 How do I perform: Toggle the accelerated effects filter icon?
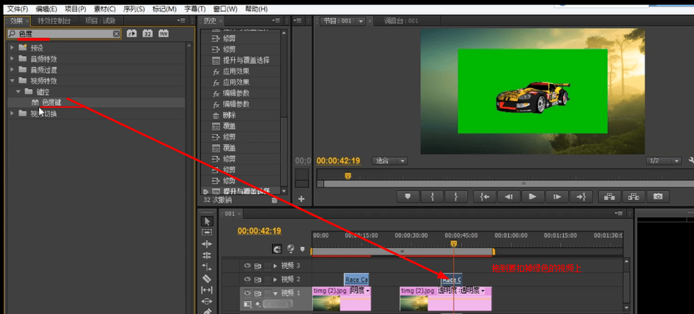pos(132,33)
